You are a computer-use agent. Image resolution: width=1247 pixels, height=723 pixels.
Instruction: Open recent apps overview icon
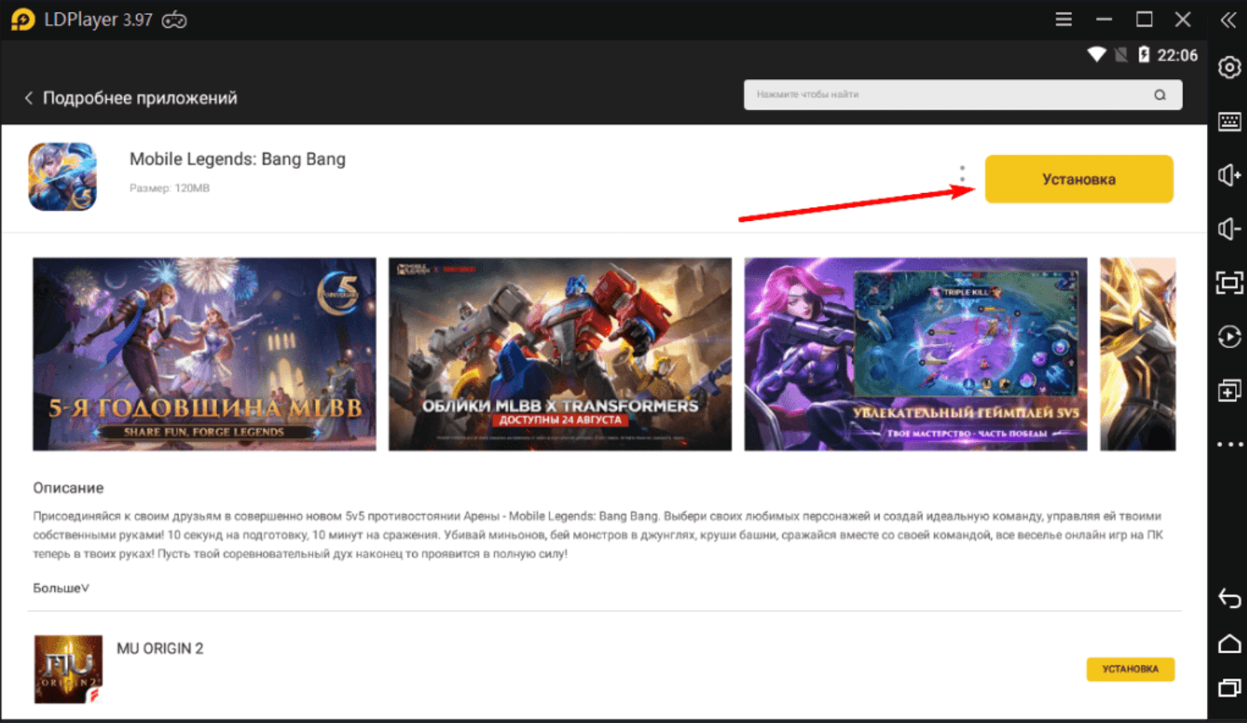point(1229,688)
